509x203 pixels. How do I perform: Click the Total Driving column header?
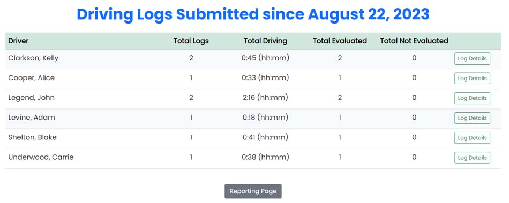(x=265, y=41)
